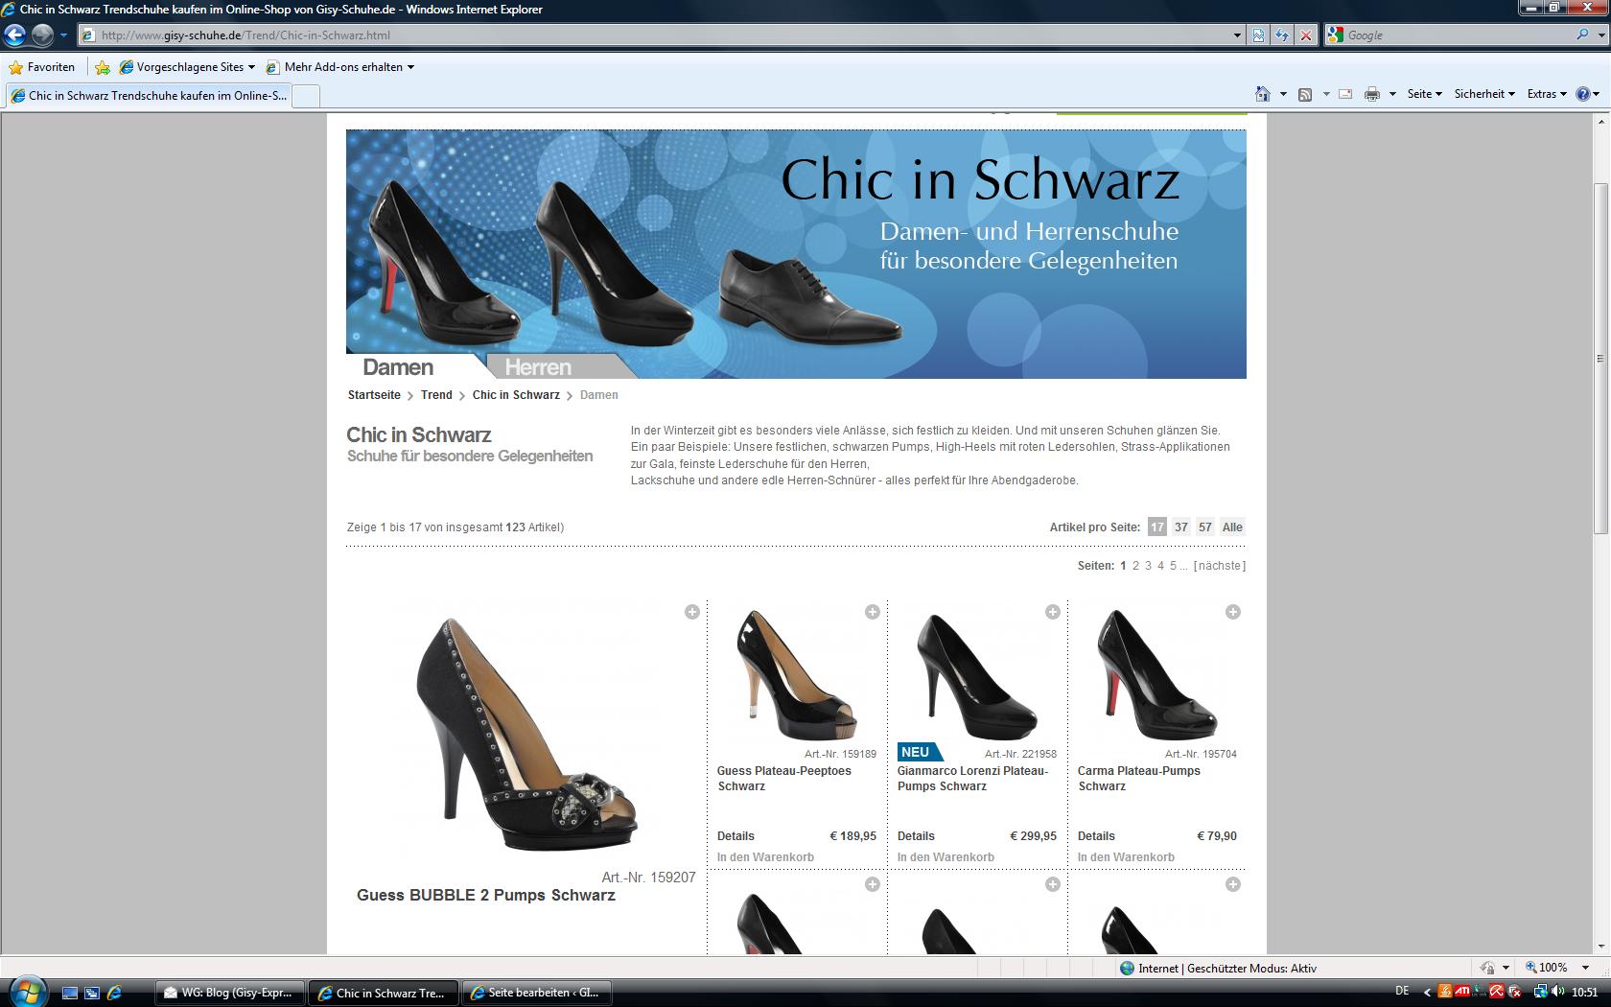Open Details for Guess Plateau-Peeptoes
This screenshot has height=1007, width=1611.
(735, 836)
